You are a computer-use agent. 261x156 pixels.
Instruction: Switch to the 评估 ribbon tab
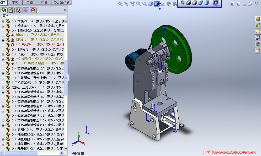[x=44, y=2]
